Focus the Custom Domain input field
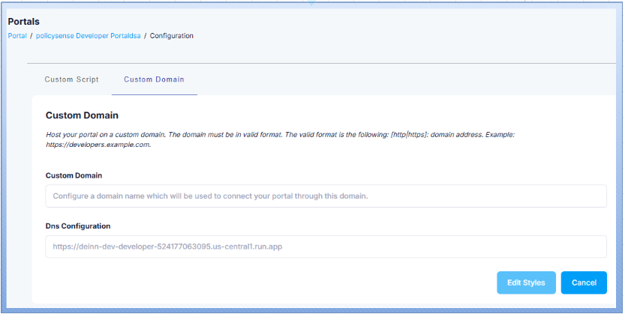Image resolution: width=625 pixels, height=314 pixels. [x=326, y=196]
